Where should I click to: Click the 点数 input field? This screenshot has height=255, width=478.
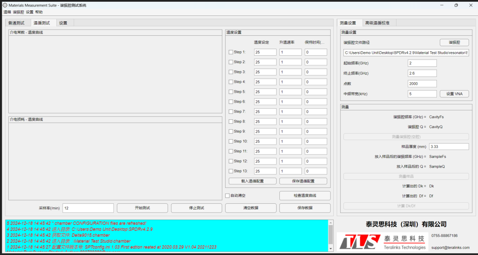(x=422, y=84)
